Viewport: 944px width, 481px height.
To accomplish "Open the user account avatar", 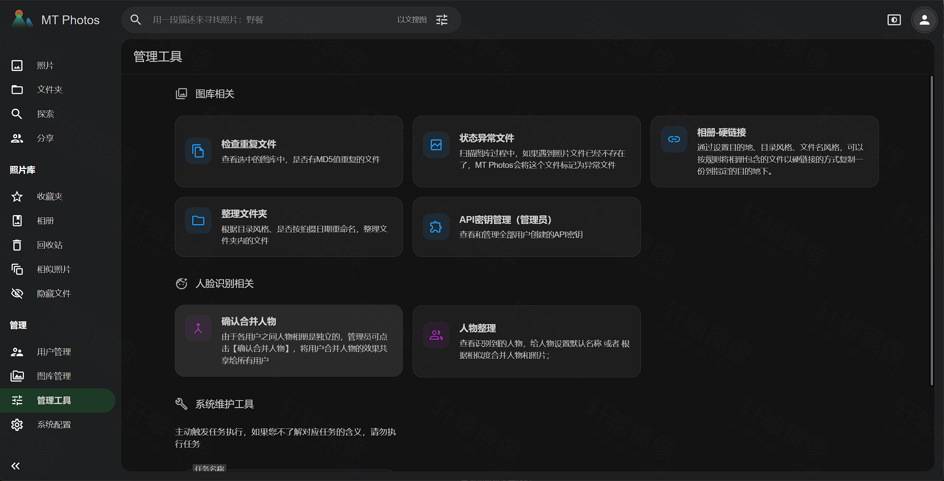I will pos(924,19).
